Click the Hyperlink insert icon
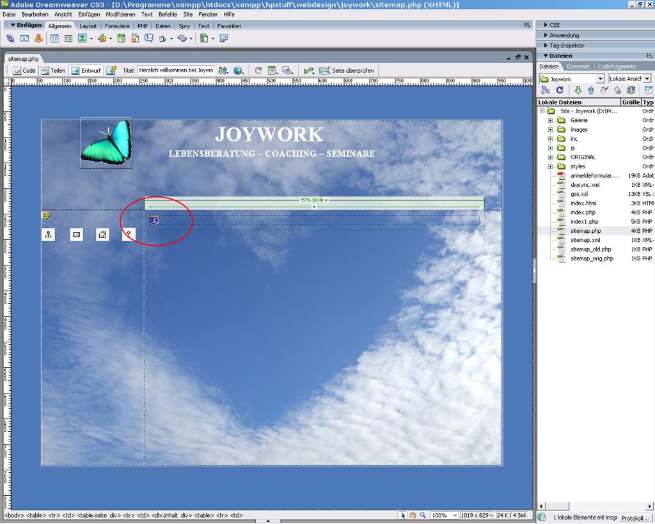655x524 pixels. (10, 38)
